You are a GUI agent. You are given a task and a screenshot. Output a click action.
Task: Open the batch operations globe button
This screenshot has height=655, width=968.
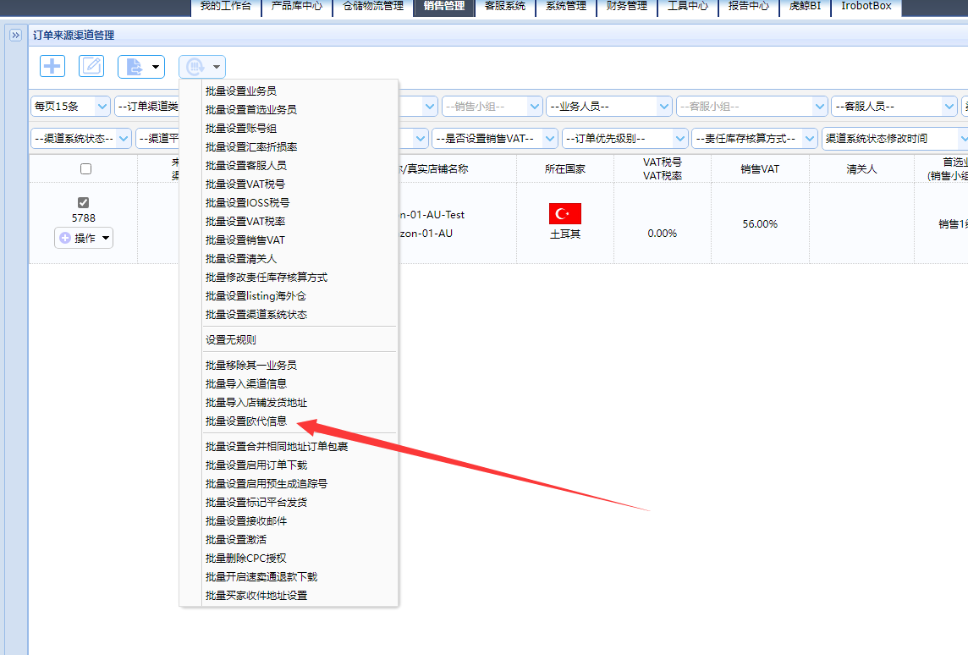coord(202,67)
